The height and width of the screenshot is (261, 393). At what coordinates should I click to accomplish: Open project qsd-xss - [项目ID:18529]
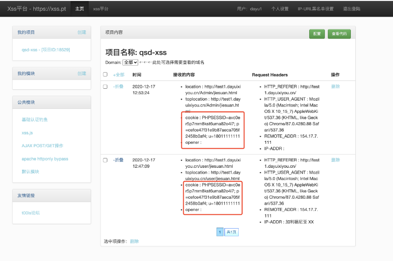point(46,50)
